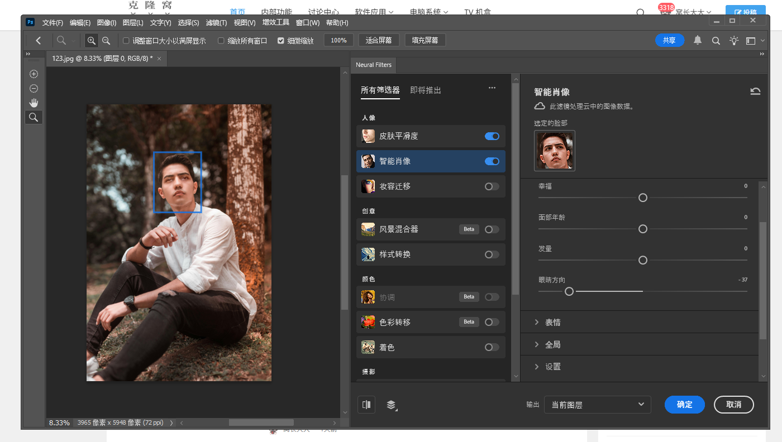The height and width of the screenshot is (442, 782).
Task: Select the Hand tool
Action: pyautogui.click(x=34, y=103)
